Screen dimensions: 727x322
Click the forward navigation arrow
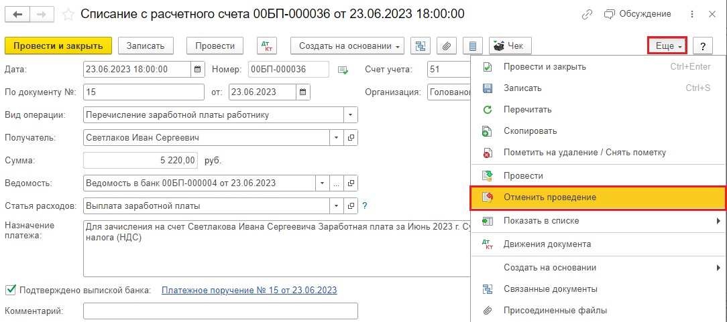point(42,14)
